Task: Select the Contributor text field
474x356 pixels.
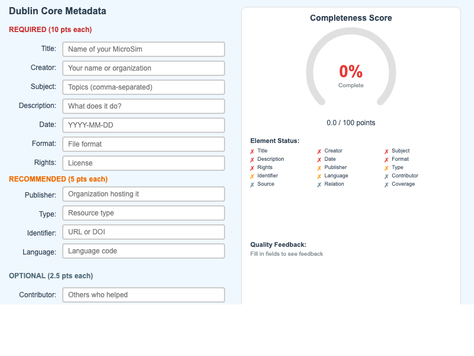Action: coord(143,295)
